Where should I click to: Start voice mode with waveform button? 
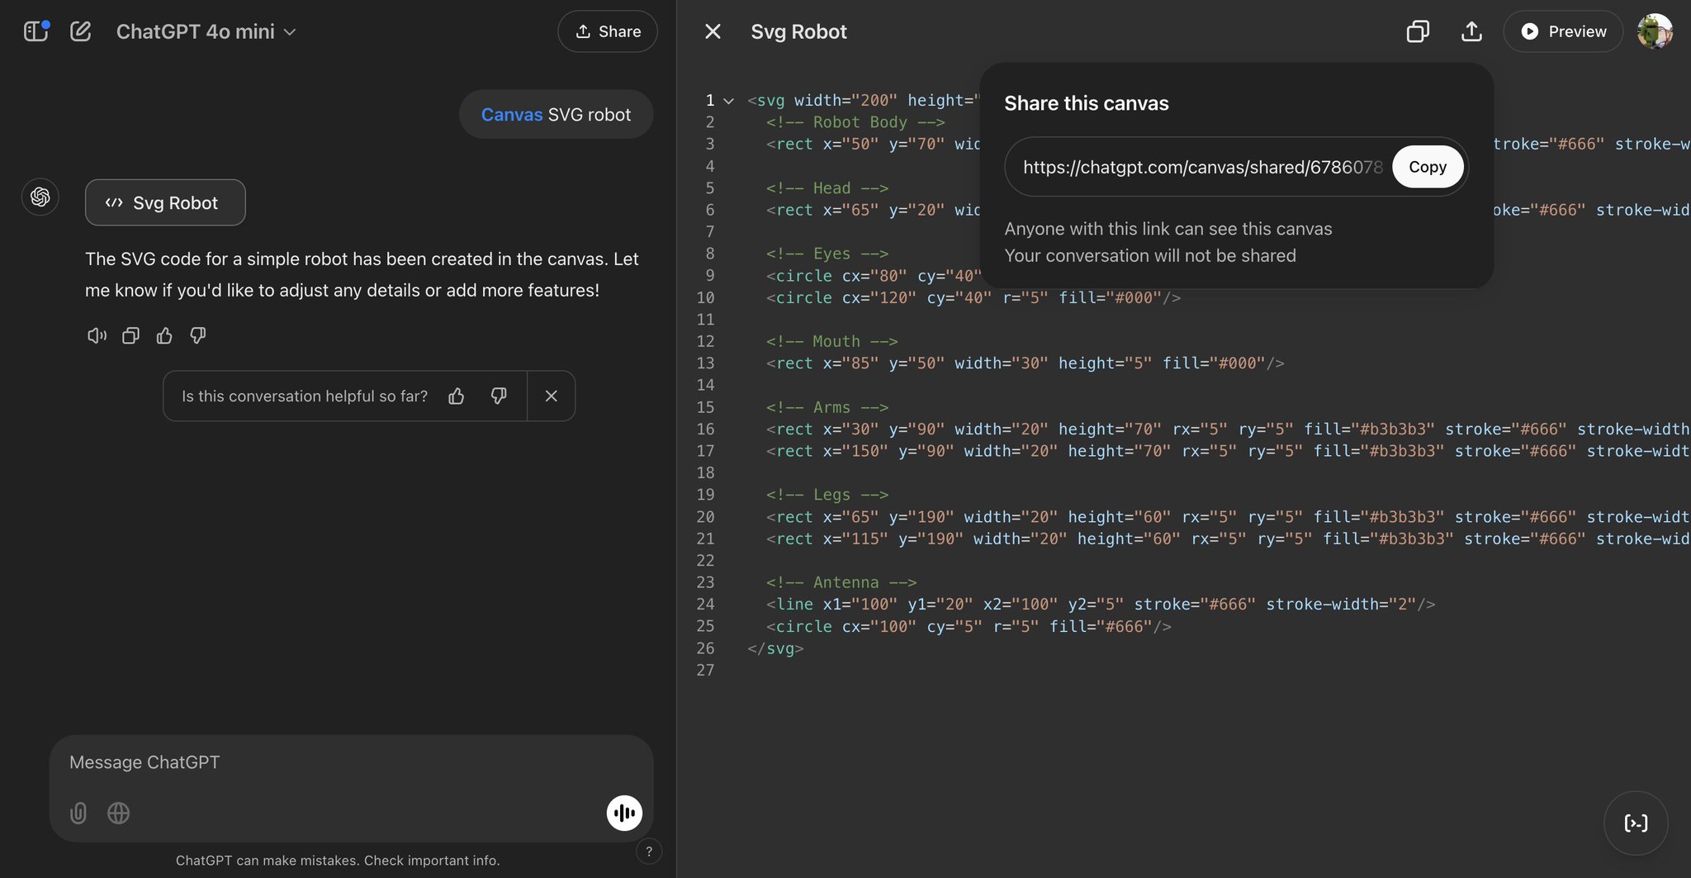[624, 813]
